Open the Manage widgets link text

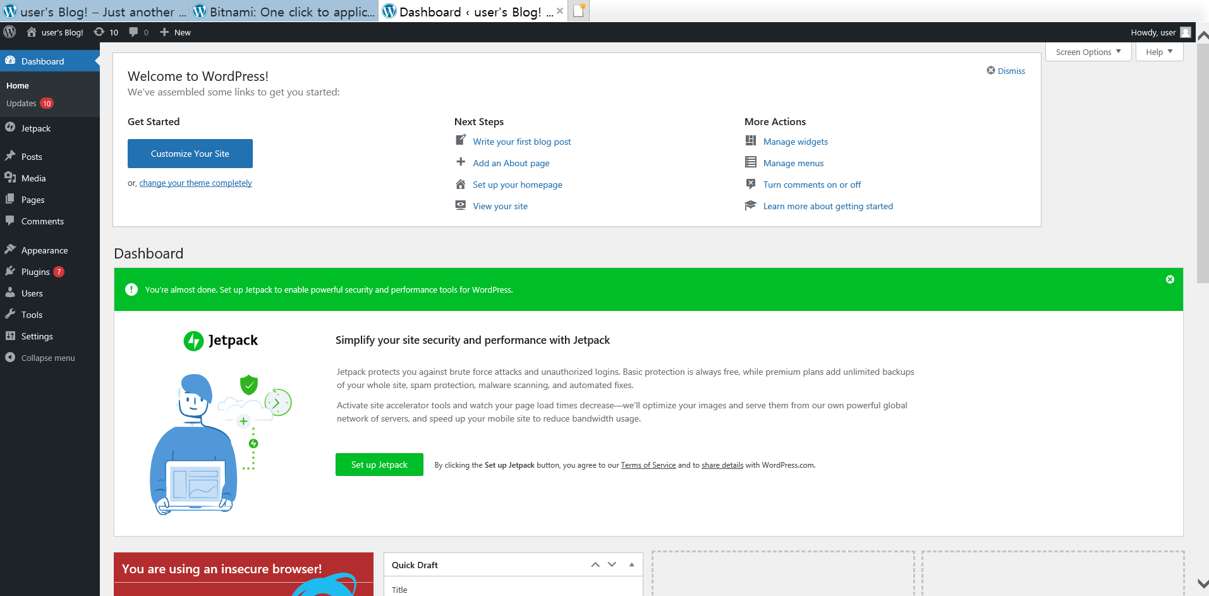coord(796,142)
